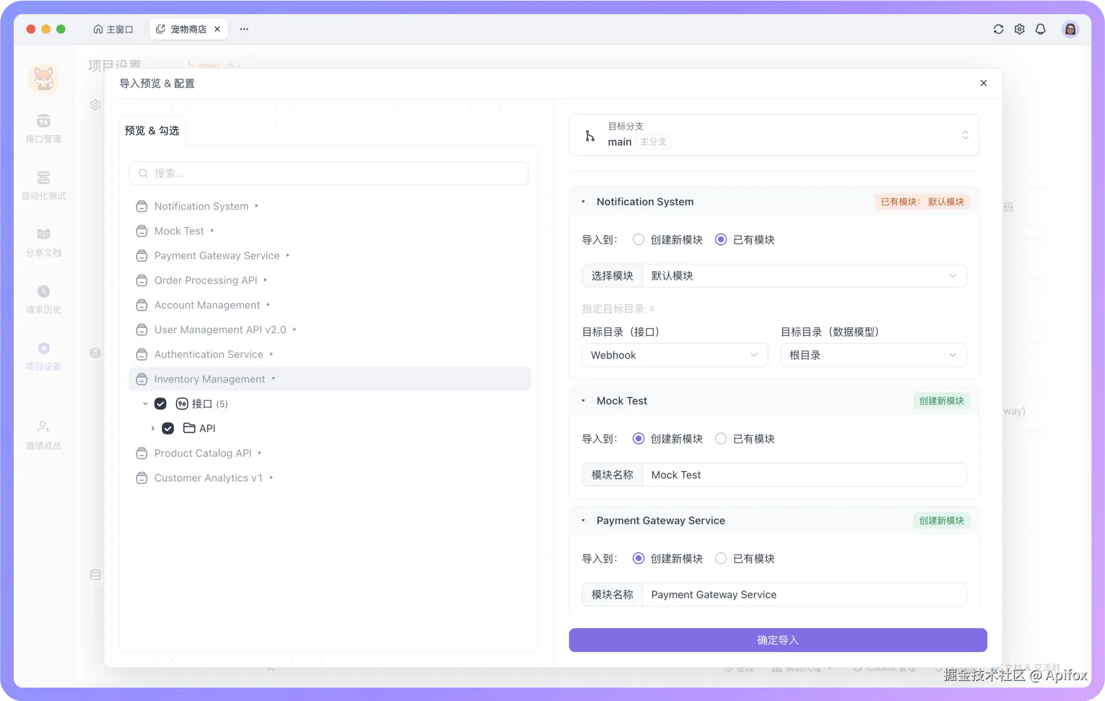Select 创建新模块 for Payment Gateway Service
1105x701 pixels.
(x=638, y=558)
